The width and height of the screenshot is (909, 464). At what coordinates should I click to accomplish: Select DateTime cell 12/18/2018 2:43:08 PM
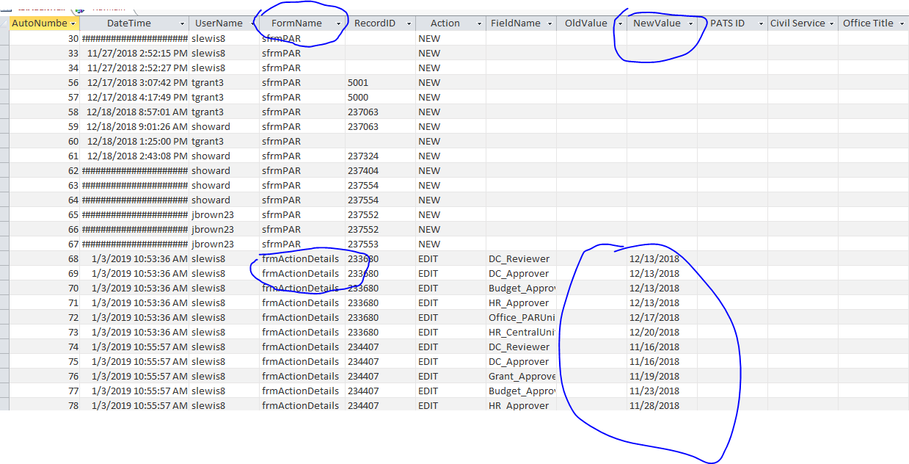click(134, 156)
